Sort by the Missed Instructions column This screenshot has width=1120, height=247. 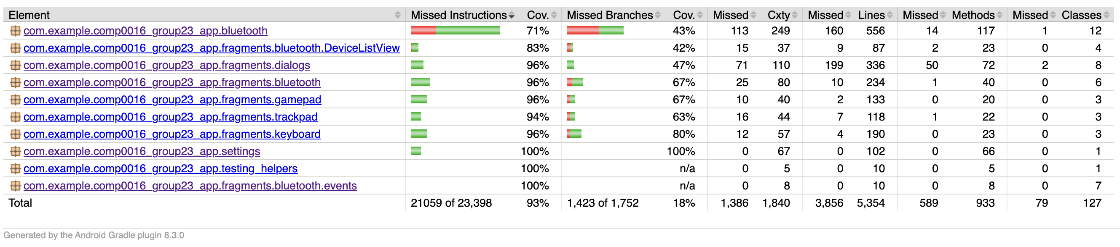(x=459, y=15)
